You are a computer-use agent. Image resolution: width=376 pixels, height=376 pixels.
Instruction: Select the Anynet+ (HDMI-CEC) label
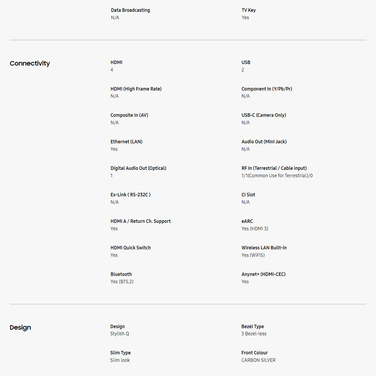coord(263,274)
